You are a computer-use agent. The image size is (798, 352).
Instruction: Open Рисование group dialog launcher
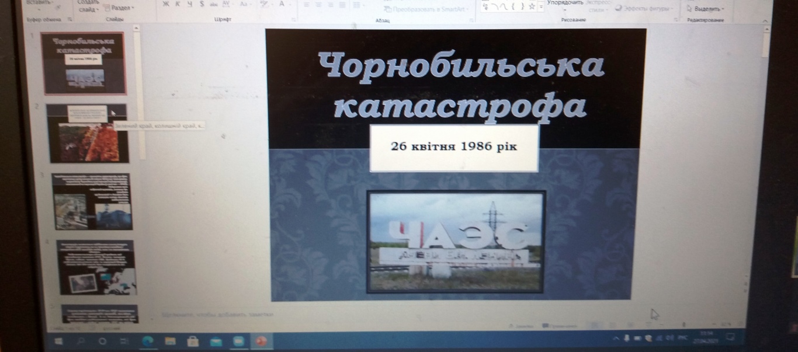[x=676, y=20]
